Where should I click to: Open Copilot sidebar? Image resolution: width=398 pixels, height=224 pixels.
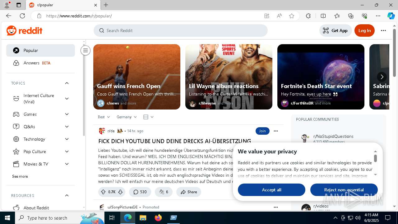391,16
